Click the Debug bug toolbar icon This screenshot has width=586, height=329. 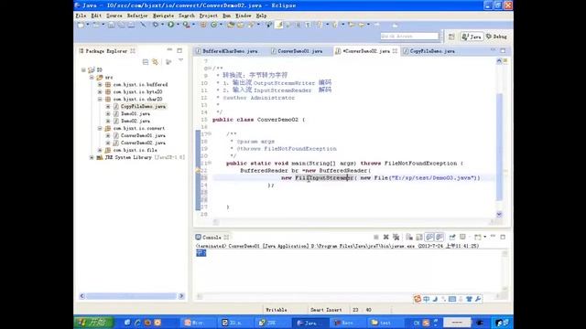coord(156,25)
